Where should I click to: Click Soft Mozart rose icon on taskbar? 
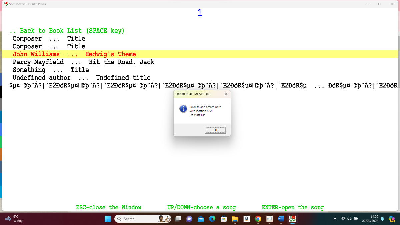292,219
